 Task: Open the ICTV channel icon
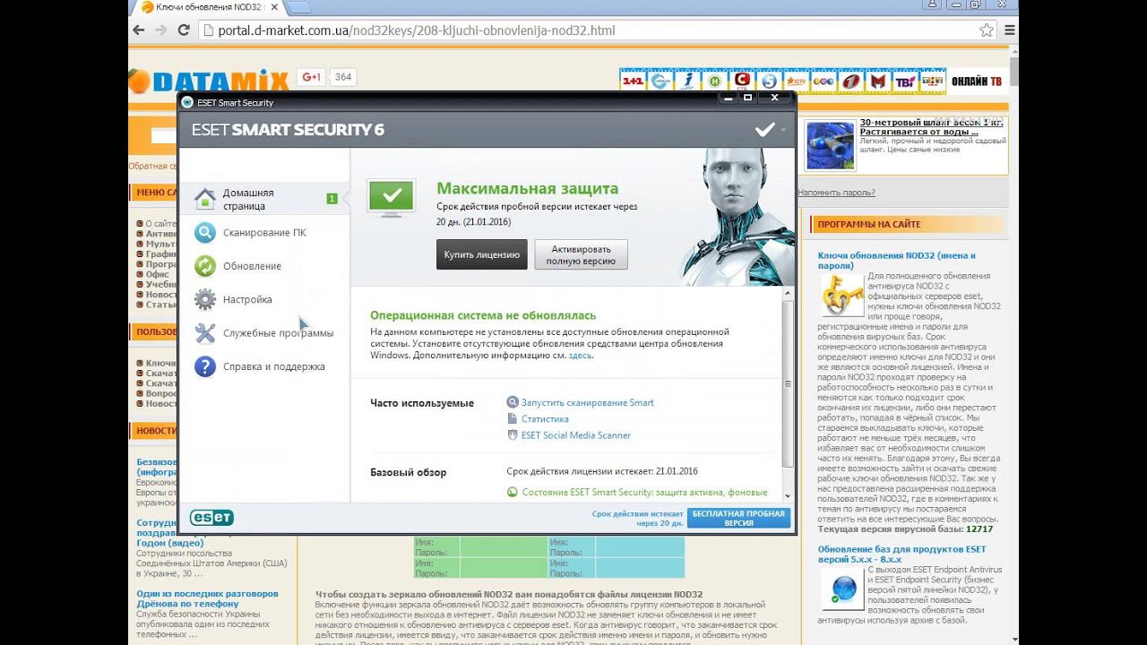797,82
